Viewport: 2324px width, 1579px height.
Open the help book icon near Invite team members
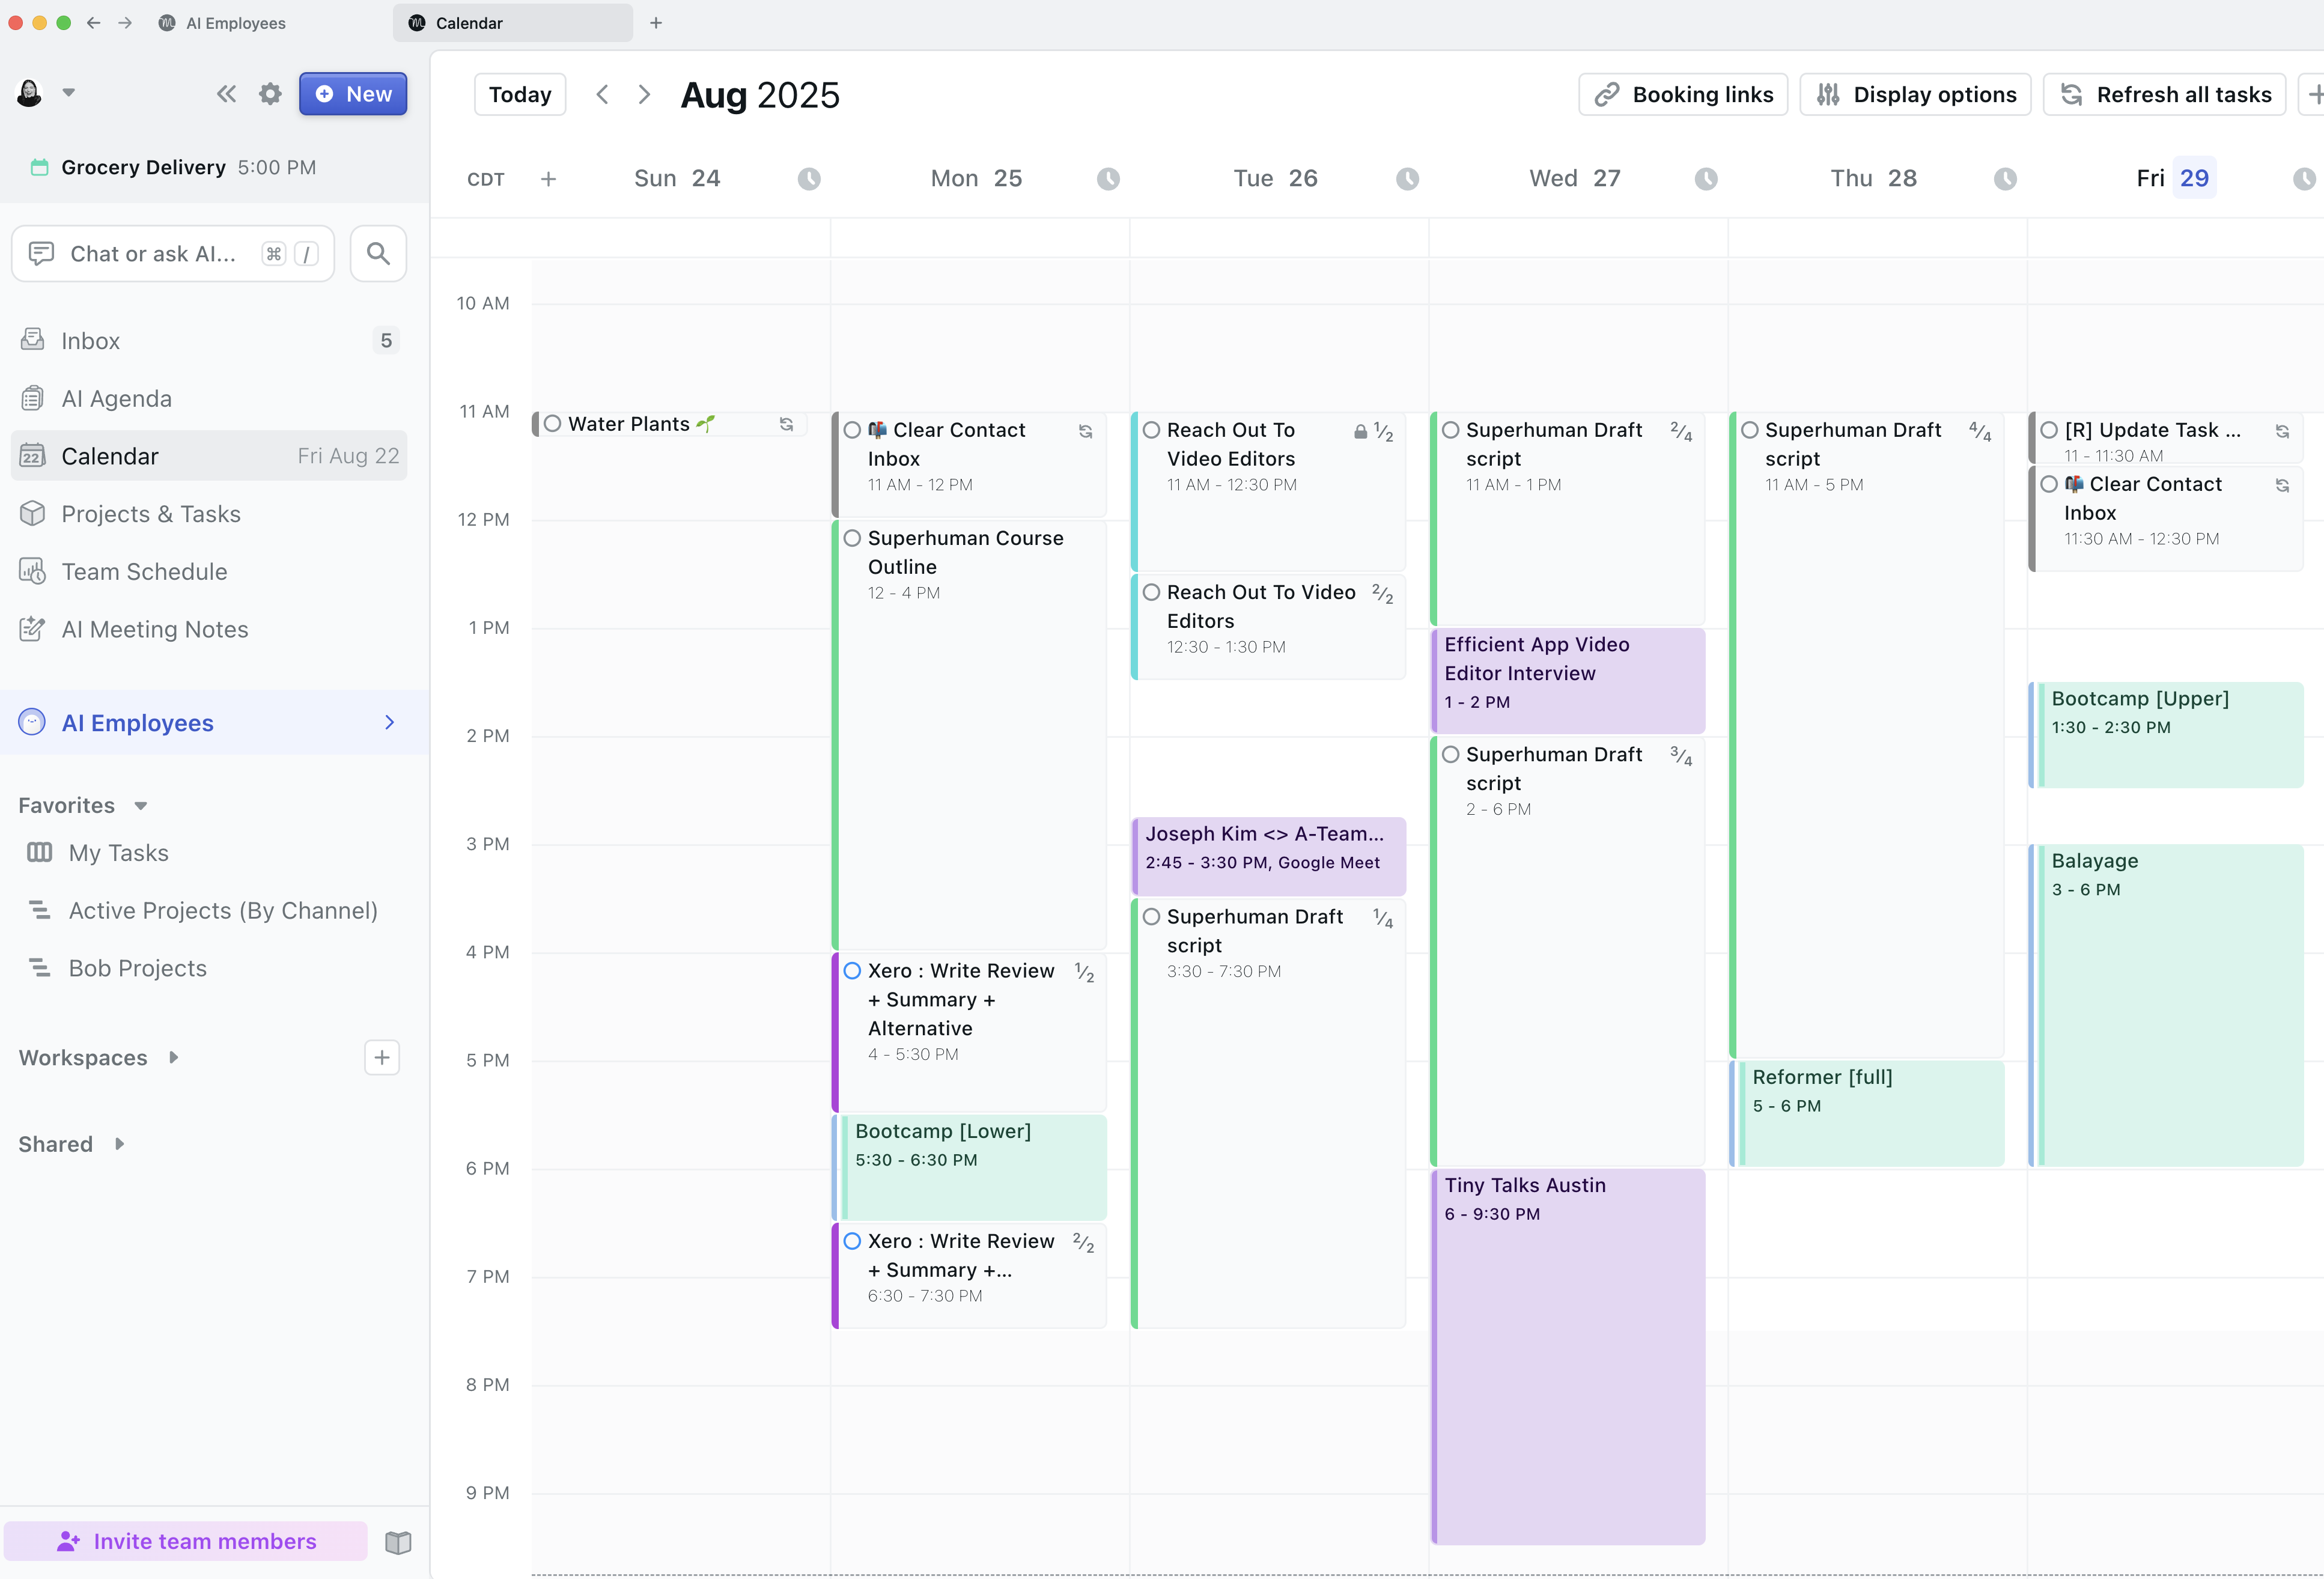(x=398, y=1541)
